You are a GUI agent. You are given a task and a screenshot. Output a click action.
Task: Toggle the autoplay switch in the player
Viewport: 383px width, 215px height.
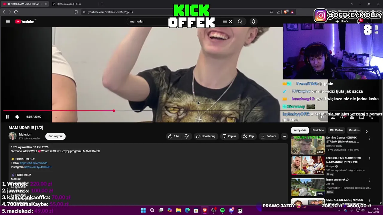pos(322,117)
